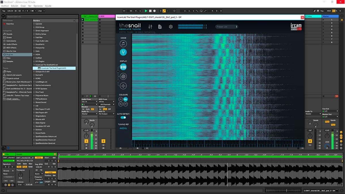Launch the DWT_chords clip in track 1
The image size is (345, 194).
click(x=83, y=20)
